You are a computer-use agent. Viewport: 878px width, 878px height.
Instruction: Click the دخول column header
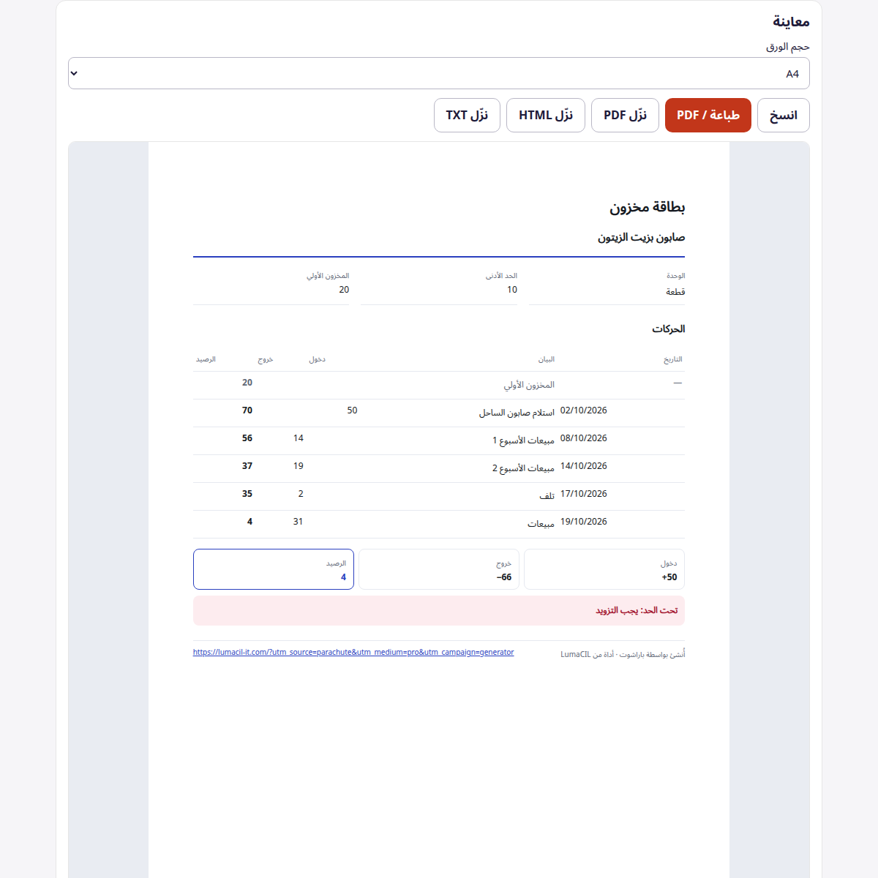318,359
